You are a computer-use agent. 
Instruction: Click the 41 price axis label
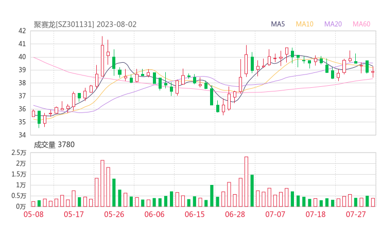pos(22,44)
